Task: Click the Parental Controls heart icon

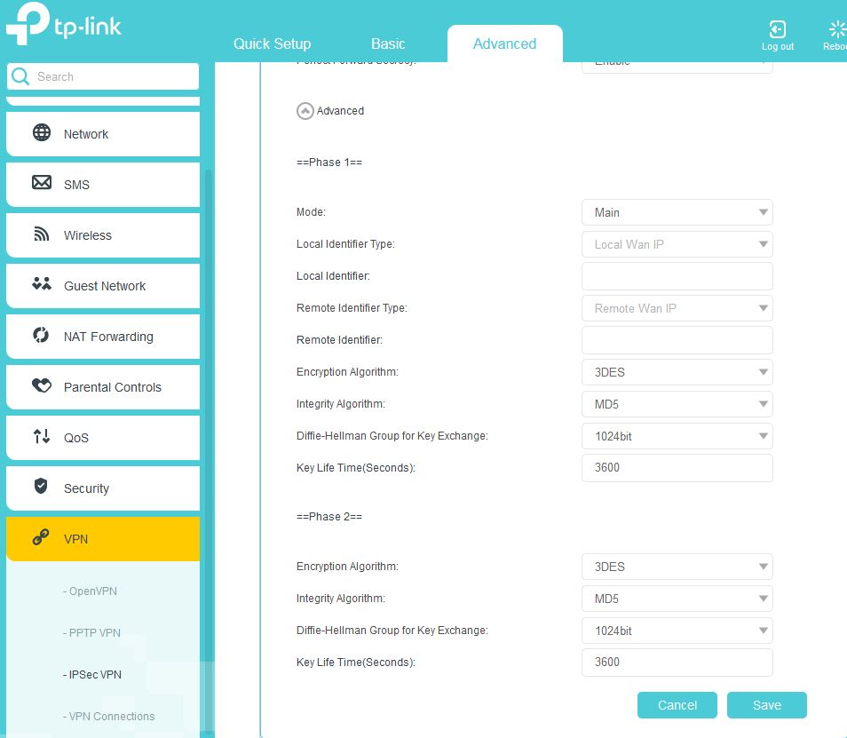Action: pos(42,385)
